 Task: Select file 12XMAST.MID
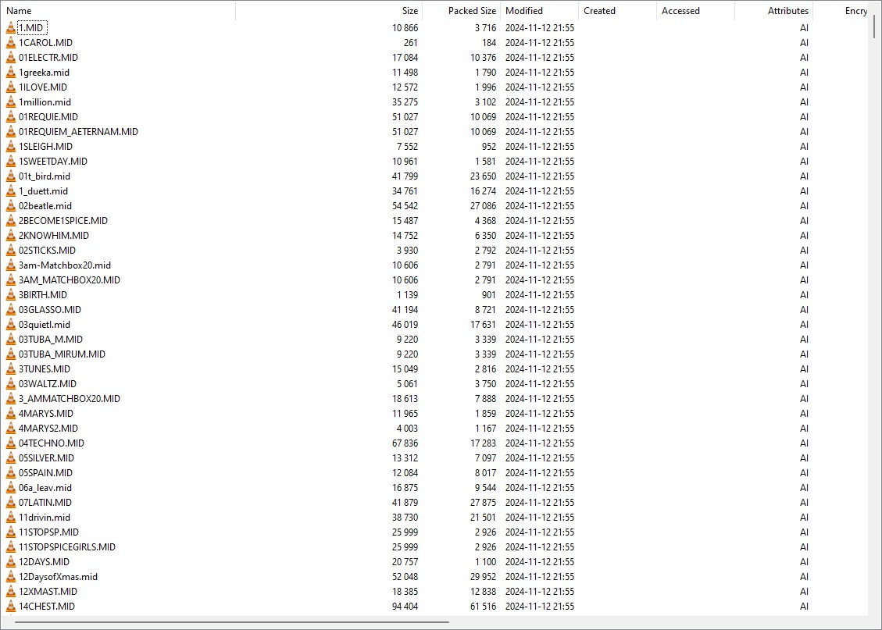click(48, 592)
